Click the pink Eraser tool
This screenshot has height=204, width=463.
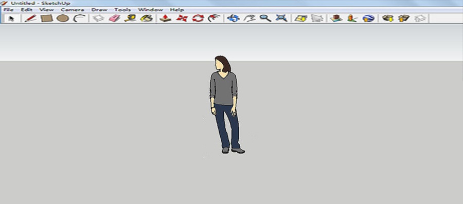(x=114, y=18)
